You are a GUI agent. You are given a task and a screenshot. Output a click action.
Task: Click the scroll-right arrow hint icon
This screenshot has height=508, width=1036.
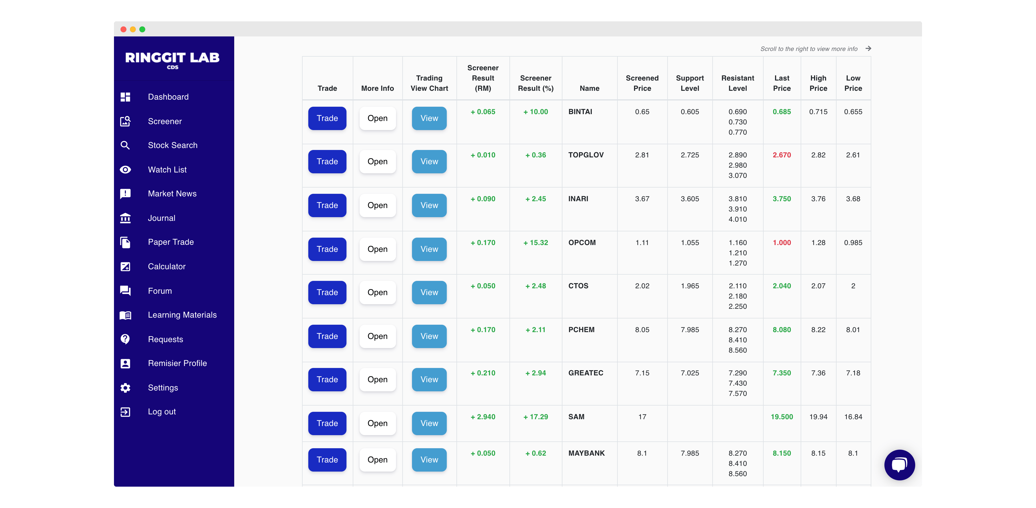click(x=868, y=49)
